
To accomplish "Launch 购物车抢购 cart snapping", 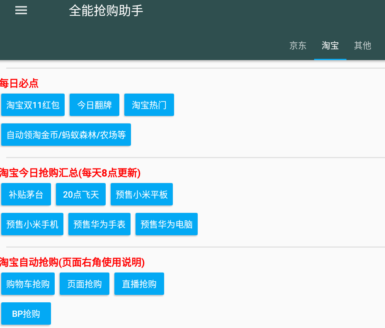I will coord(28,284).
